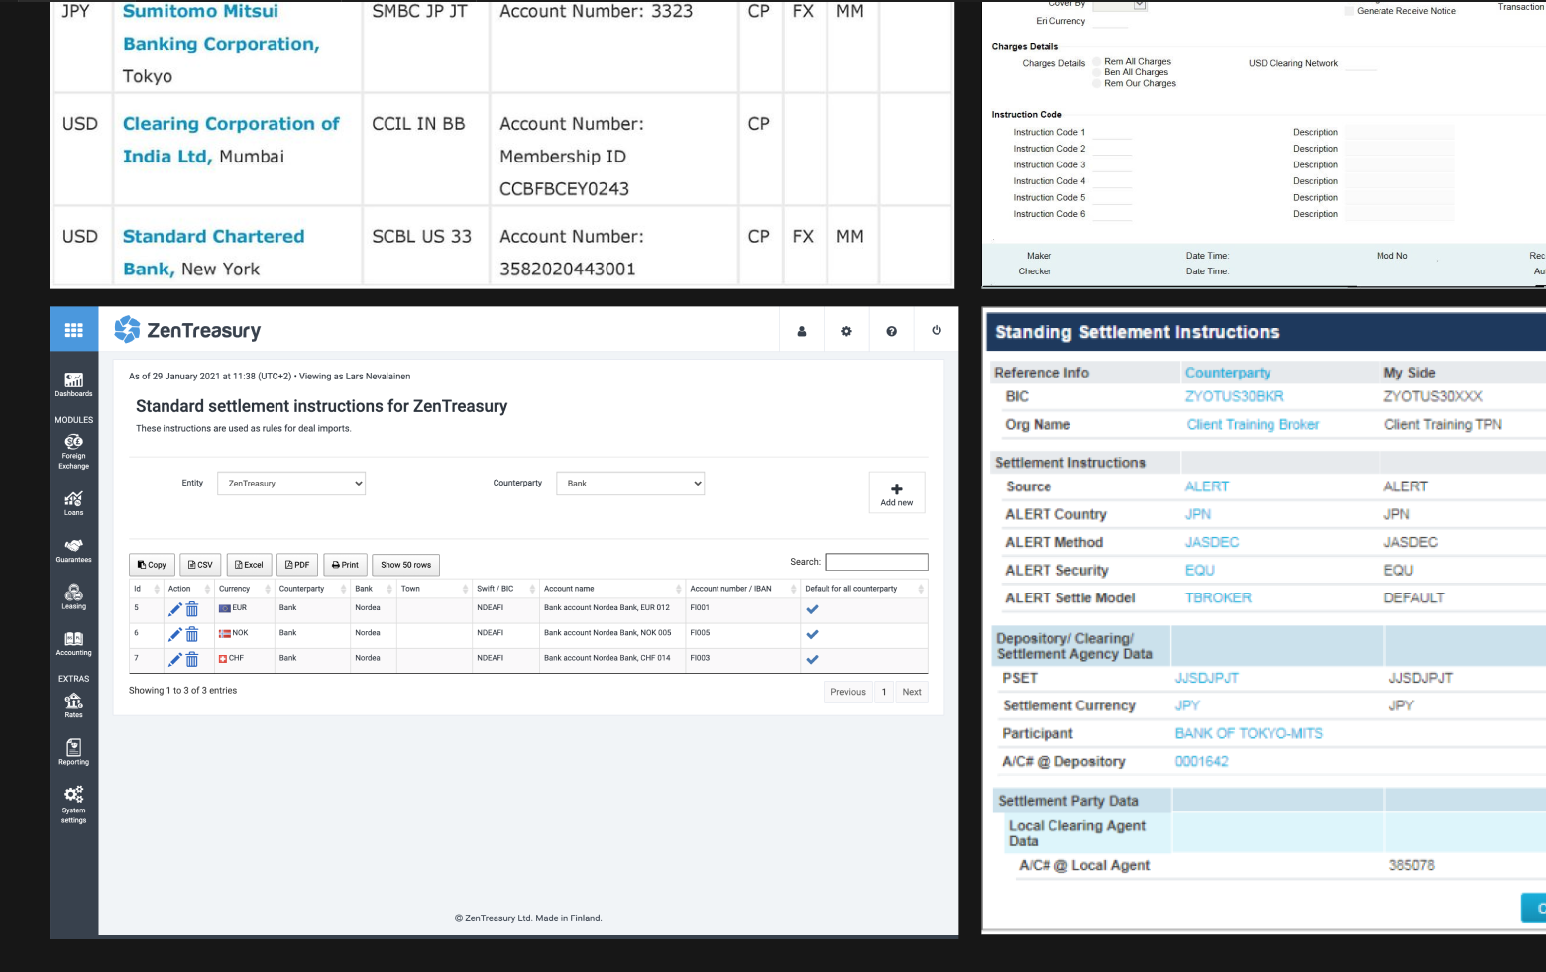Open the gear settings icon in ZenTreasury header
This screenshot has width=1546, height=972.
pyautogui.click(x=846, y=331)
